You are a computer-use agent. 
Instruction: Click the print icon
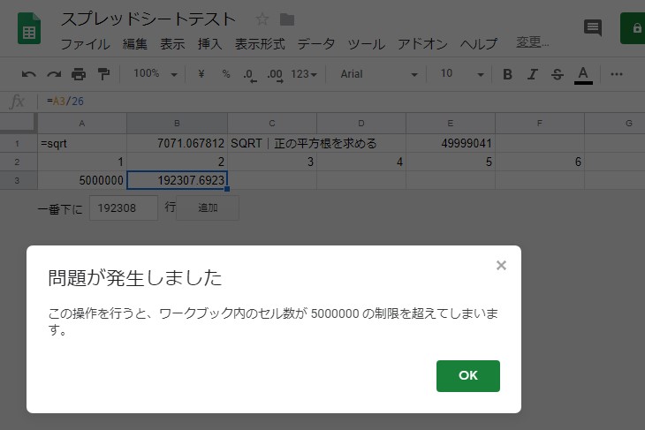coord(79,74)
